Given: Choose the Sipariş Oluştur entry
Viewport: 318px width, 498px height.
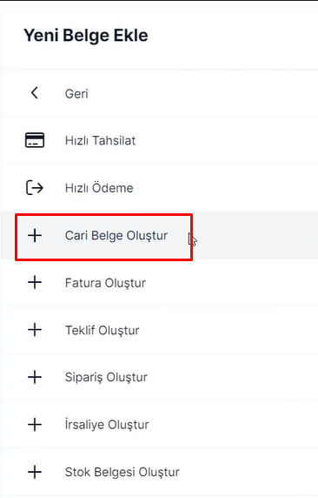Looking at the screenshot, I should [x=106, y=377].
